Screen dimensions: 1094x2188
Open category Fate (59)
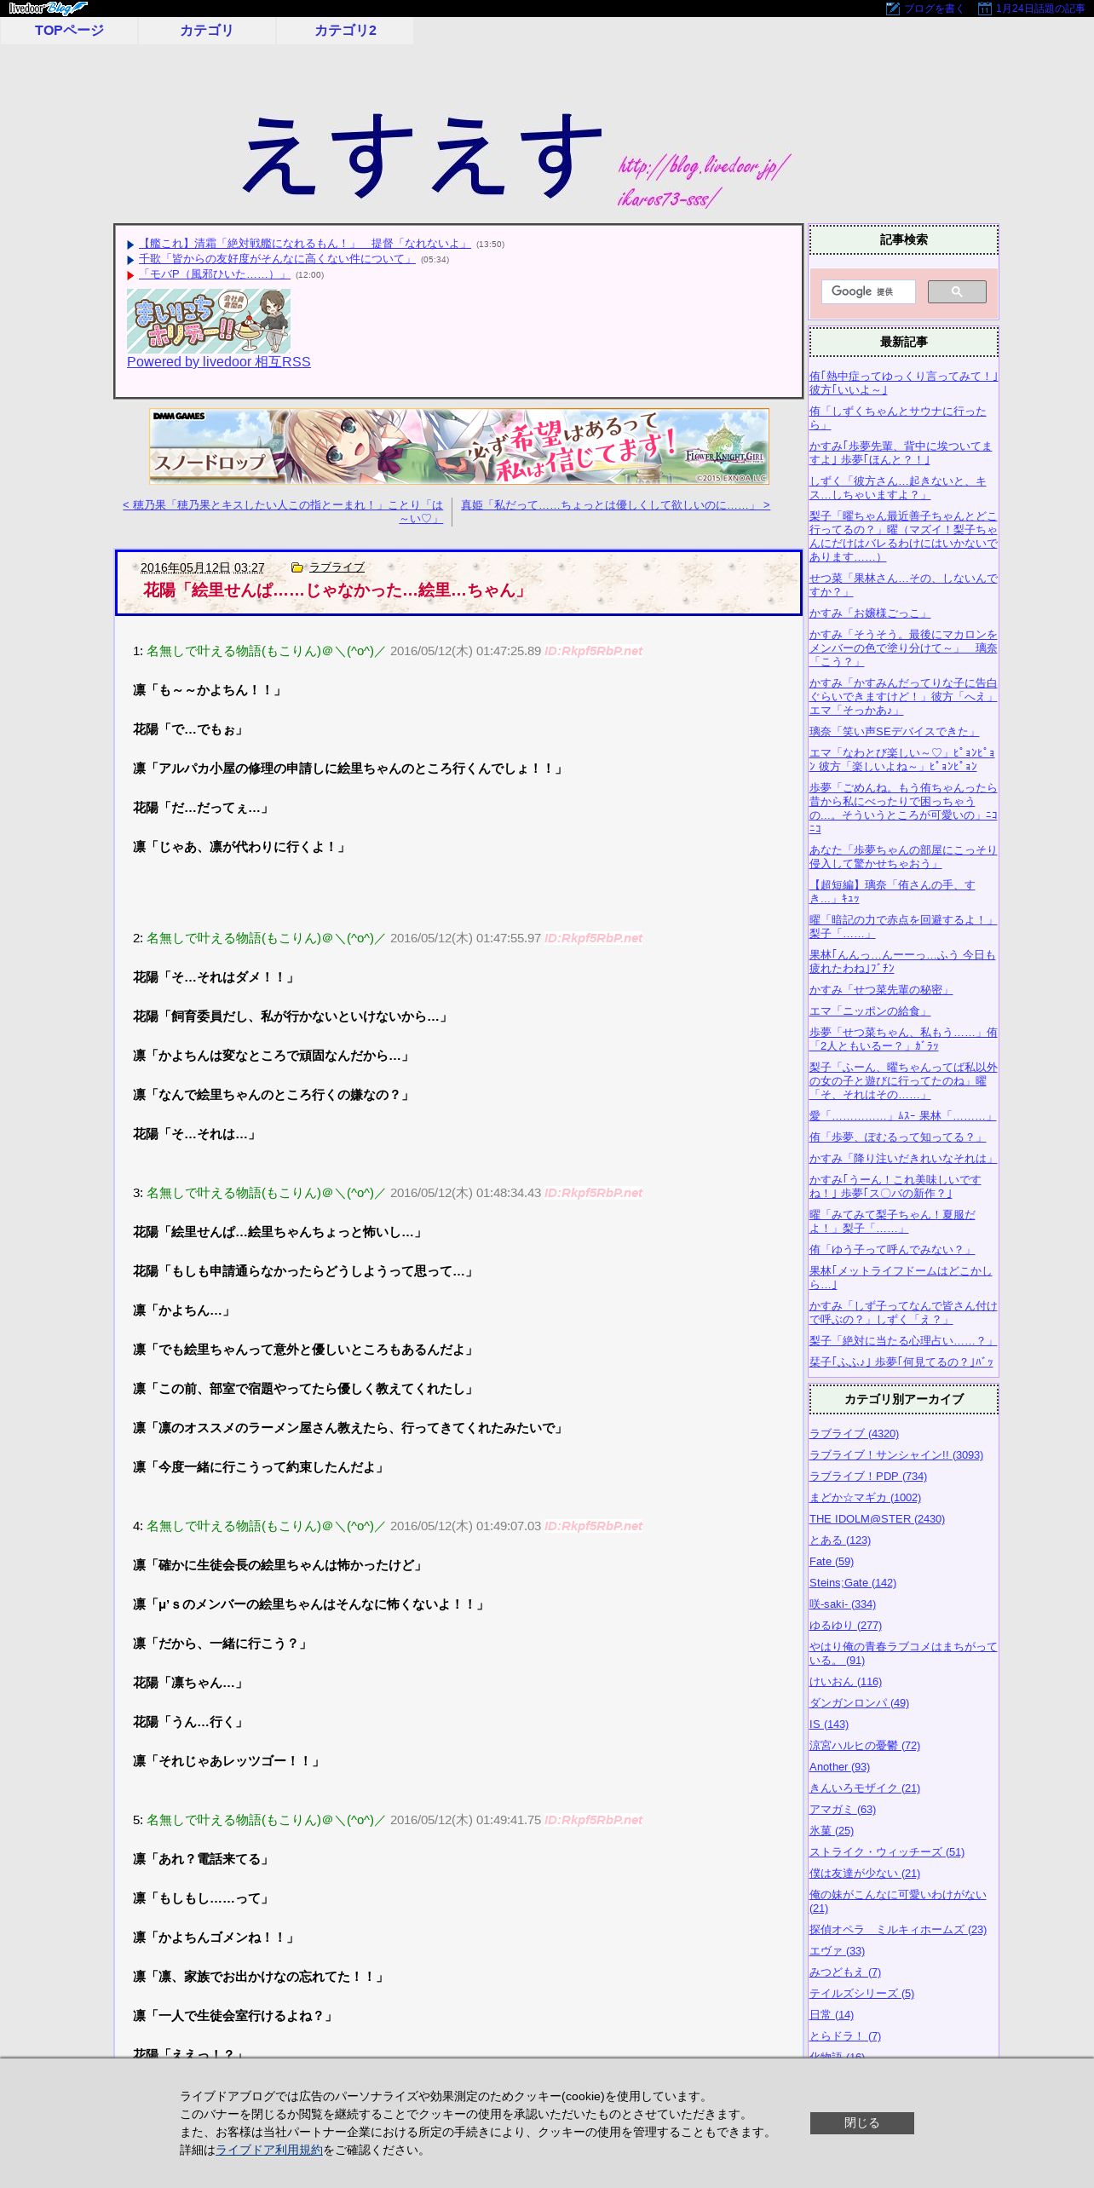point(832,1562)
